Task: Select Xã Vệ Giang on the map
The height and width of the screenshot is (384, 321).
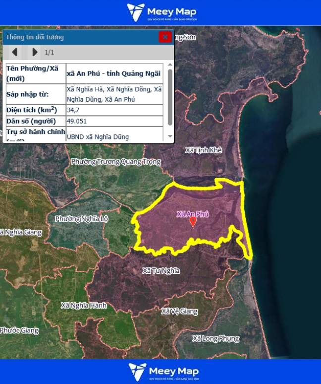Action: [179, 312]
